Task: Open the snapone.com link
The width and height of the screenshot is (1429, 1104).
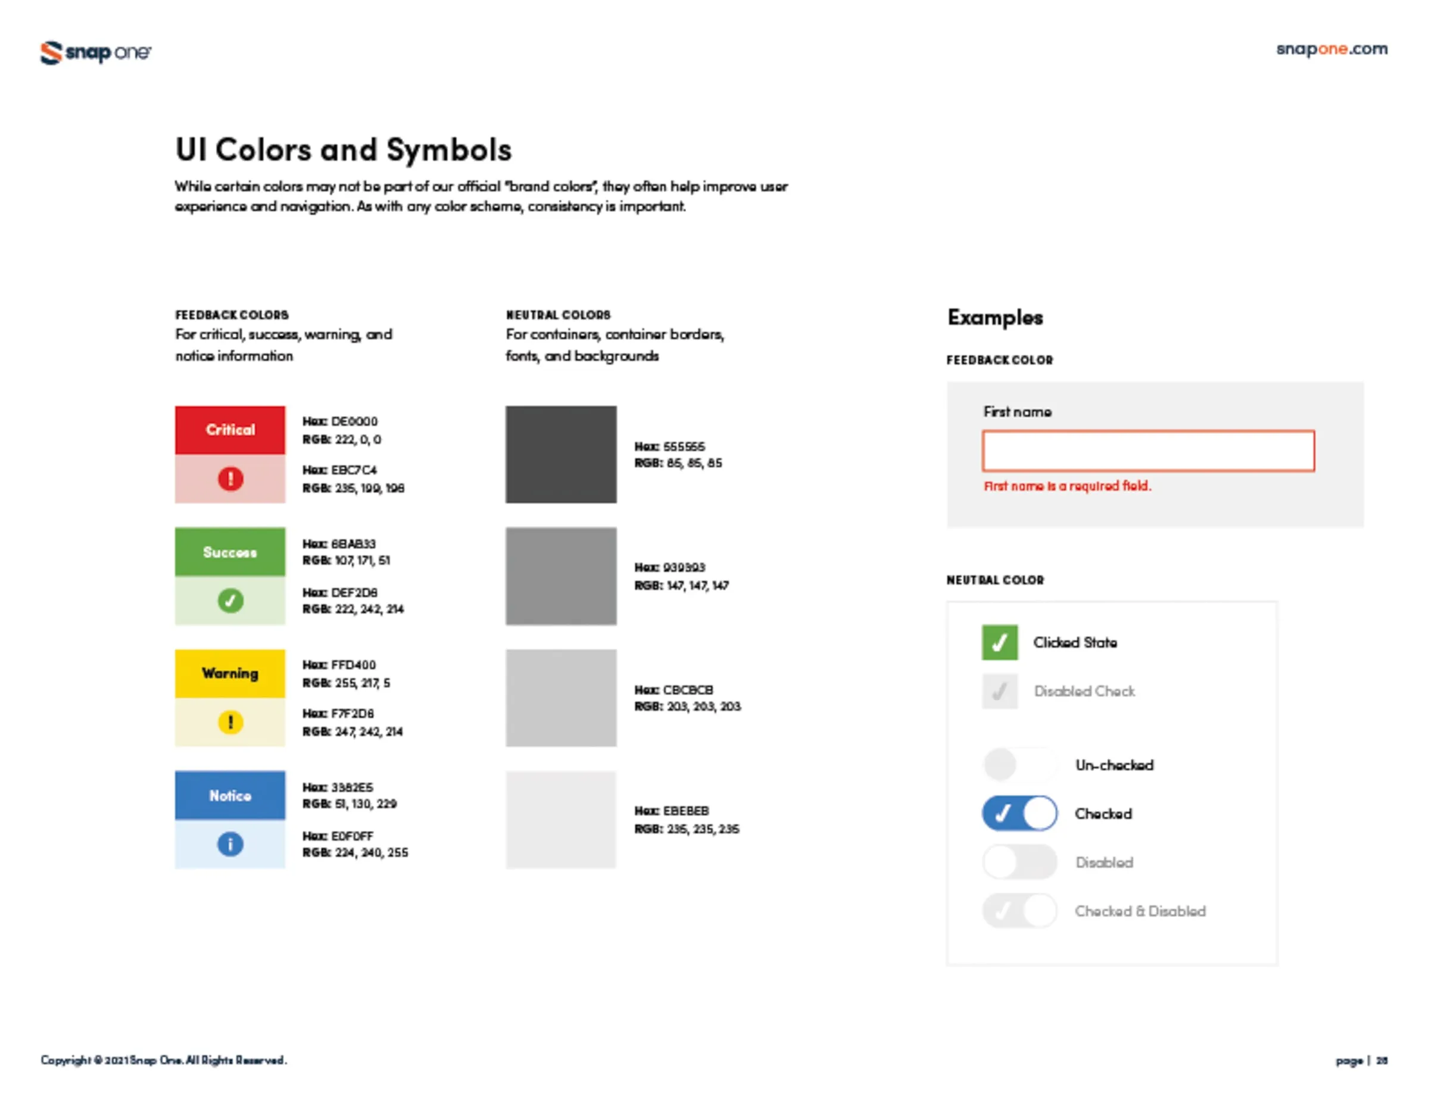Action: click(x=1331, y=50)
